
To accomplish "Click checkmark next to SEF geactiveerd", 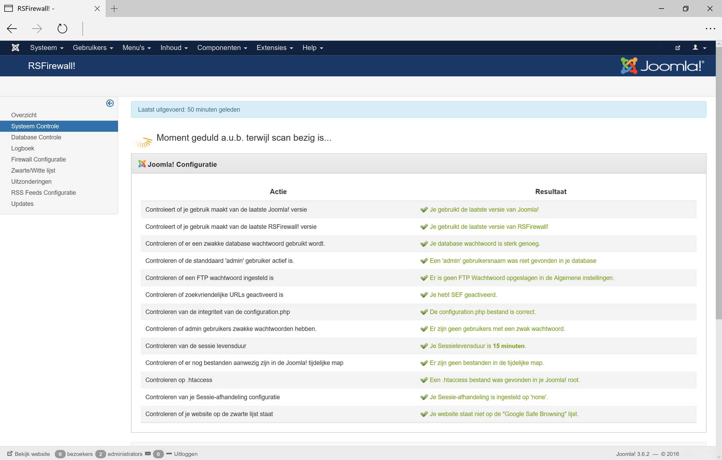I will [424, 295].
